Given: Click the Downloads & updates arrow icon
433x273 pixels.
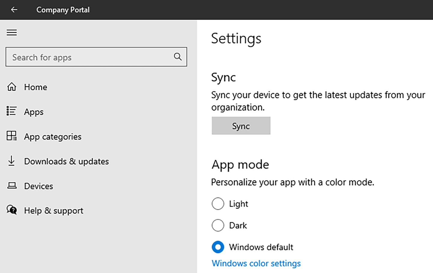Looking at the screenshot, I should click(x=11, y=161).
